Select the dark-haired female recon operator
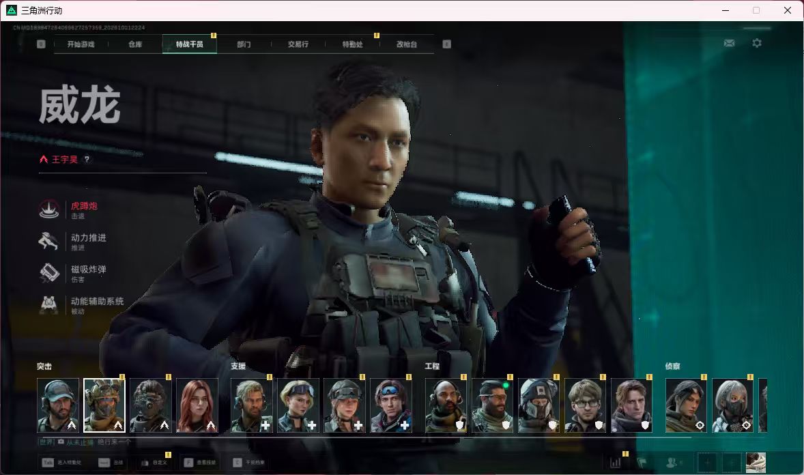This screenshot has height=475, width=804. click(x=687, y=405)
